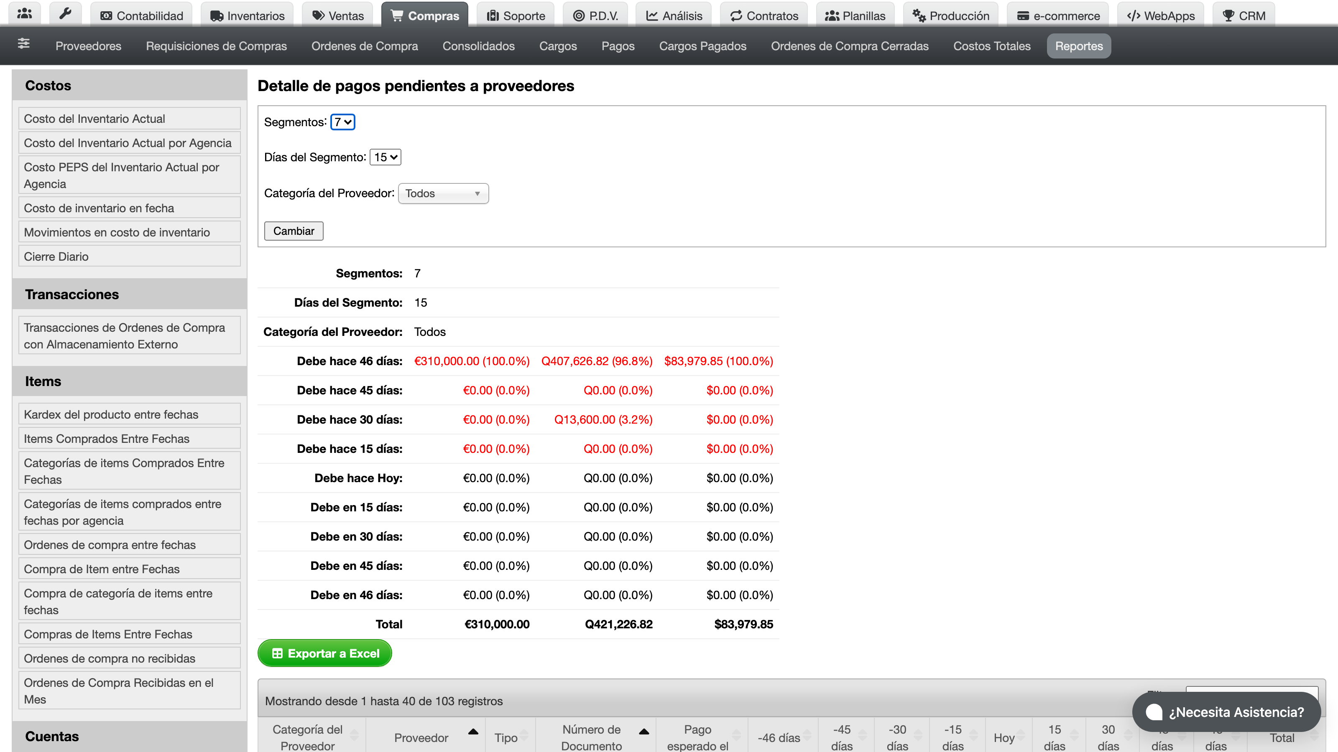Open Cierre Diario report
Viewport: 1338px width, 752px height.
click(x=129, y=257)
